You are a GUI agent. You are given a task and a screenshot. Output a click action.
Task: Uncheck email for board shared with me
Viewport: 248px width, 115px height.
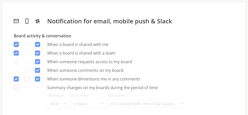click(16, 44)
